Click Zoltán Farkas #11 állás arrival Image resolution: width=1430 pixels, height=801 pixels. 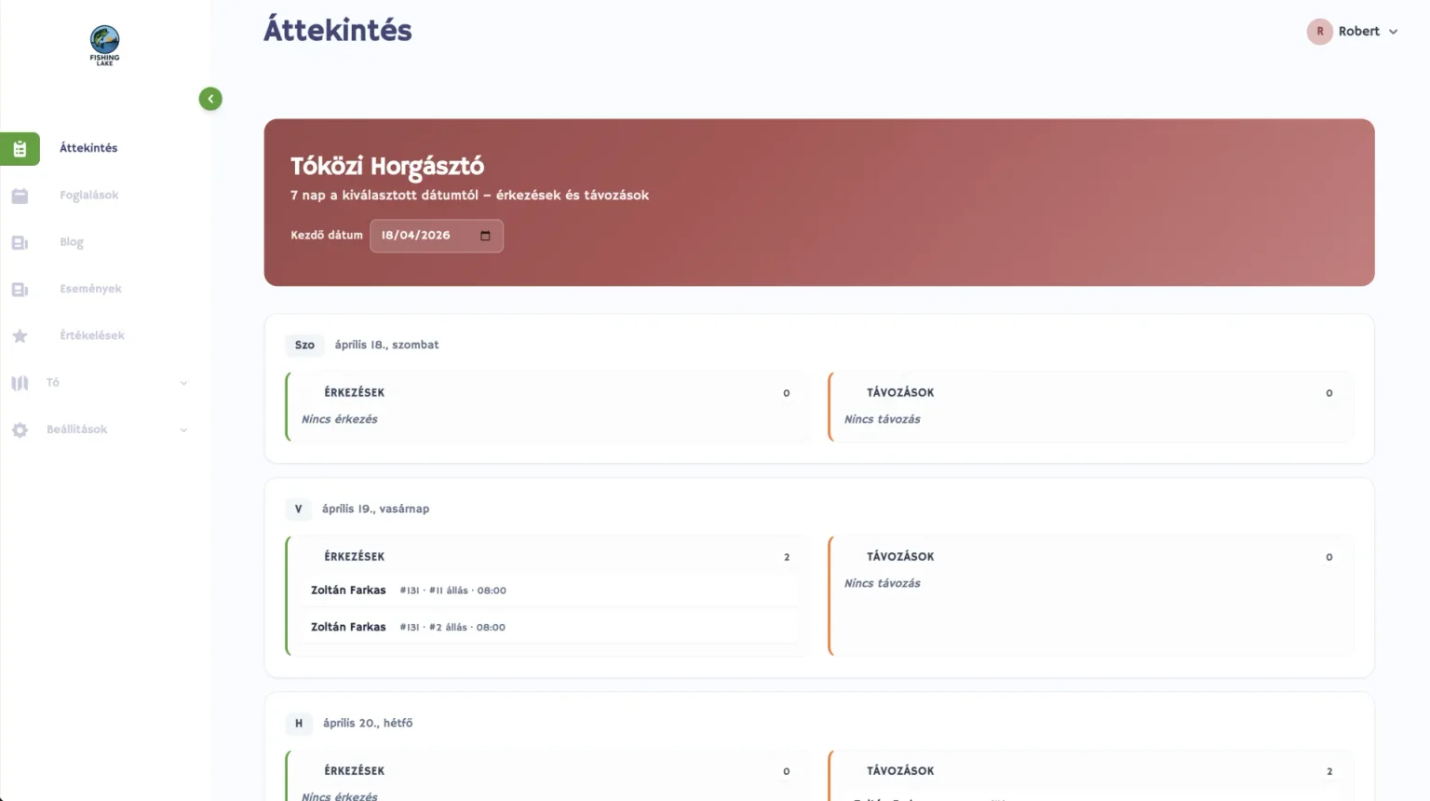tap(549, 591)
